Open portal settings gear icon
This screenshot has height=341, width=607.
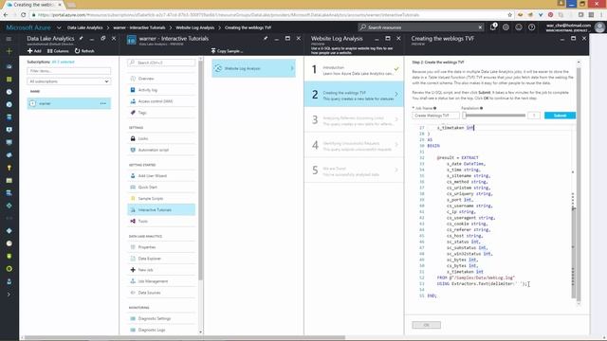tap(506, 27)
